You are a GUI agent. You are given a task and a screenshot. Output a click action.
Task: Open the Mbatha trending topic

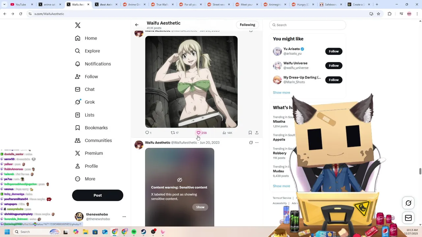click(x=279, y=121)
